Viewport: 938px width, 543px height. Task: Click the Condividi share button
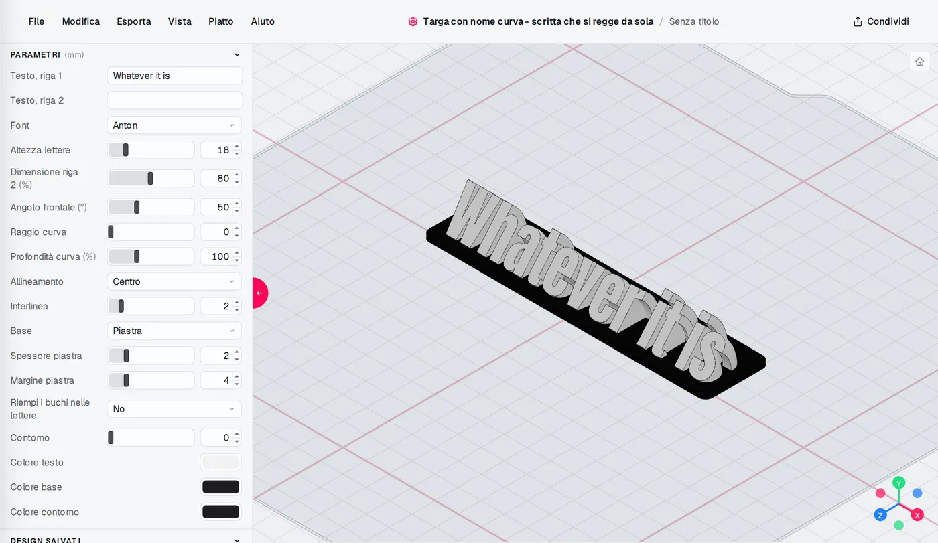(x=881, y=21)
